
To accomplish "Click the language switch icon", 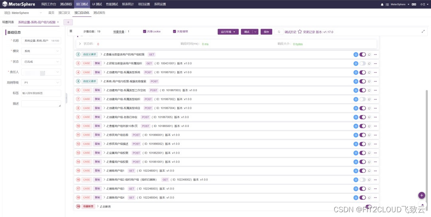I will point(414,4).
